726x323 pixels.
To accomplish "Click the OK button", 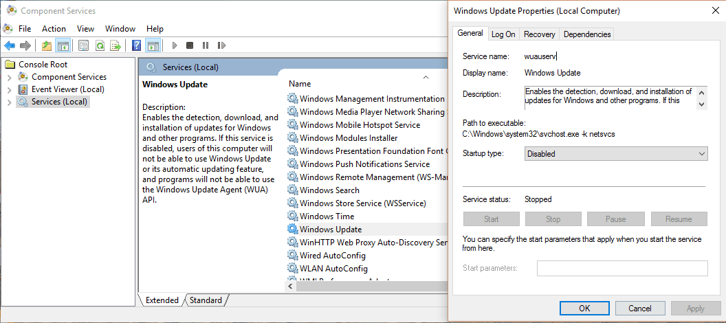I will [584, 309].
